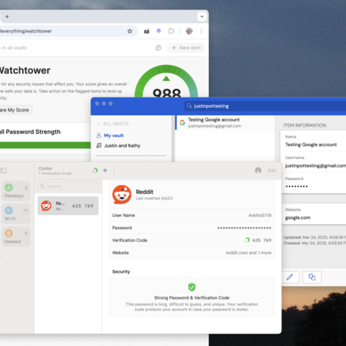Select the Testing Google account entry
This screenshot has height=346, width=346.
point(225,122)
